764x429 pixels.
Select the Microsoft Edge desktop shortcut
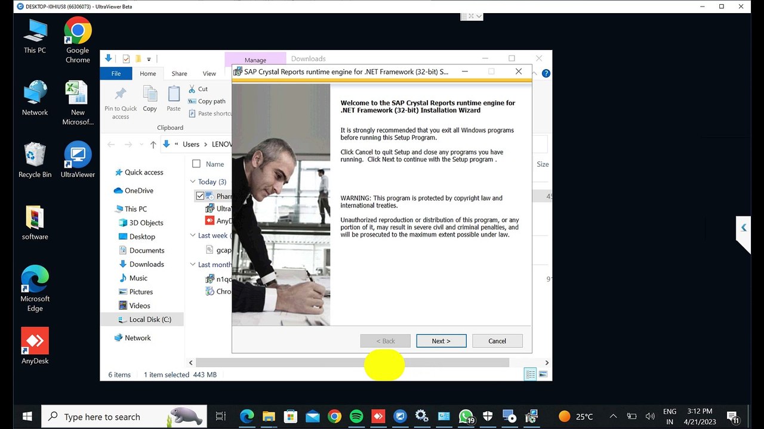coord(35,289)
